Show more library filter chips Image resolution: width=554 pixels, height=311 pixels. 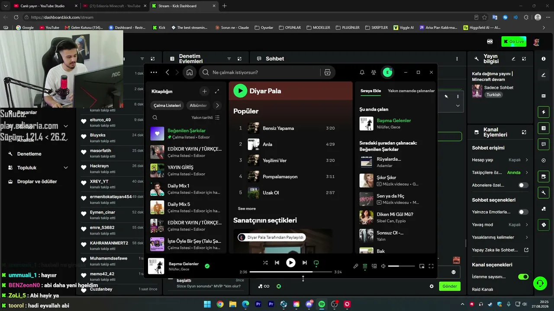[217, 105]
